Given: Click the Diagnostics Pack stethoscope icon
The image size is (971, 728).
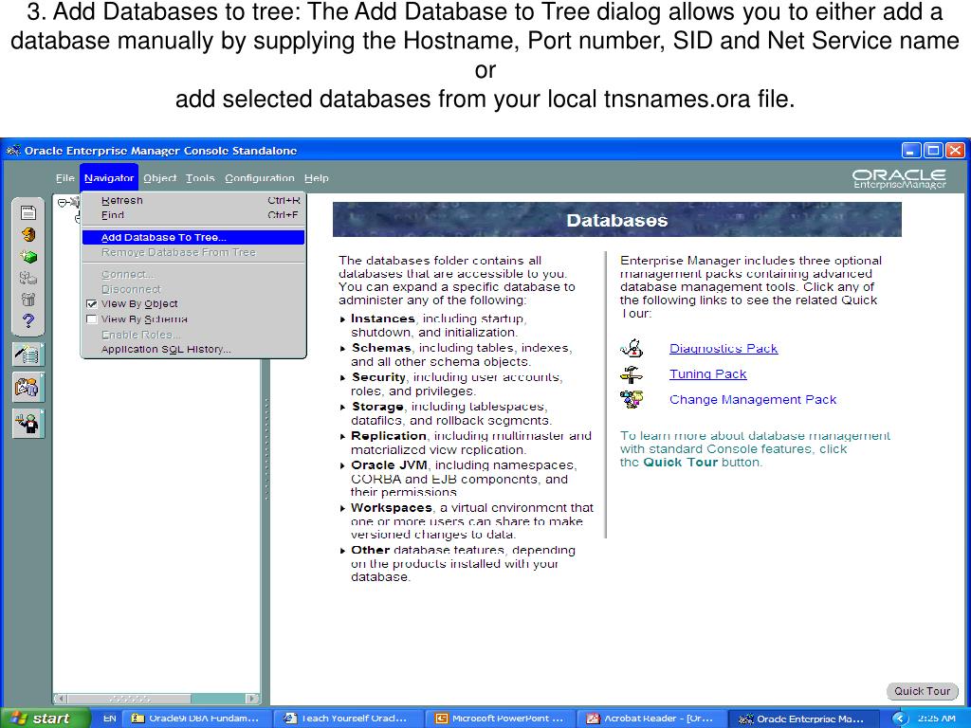Looking at the screenshot, I should point(632,349).
